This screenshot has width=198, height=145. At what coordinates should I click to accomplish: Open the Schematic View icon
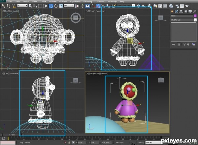[x=165, y=6]
